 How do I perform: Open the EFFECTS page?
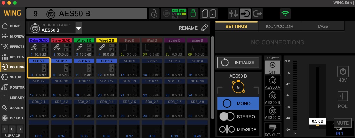(x=13, y=46)
